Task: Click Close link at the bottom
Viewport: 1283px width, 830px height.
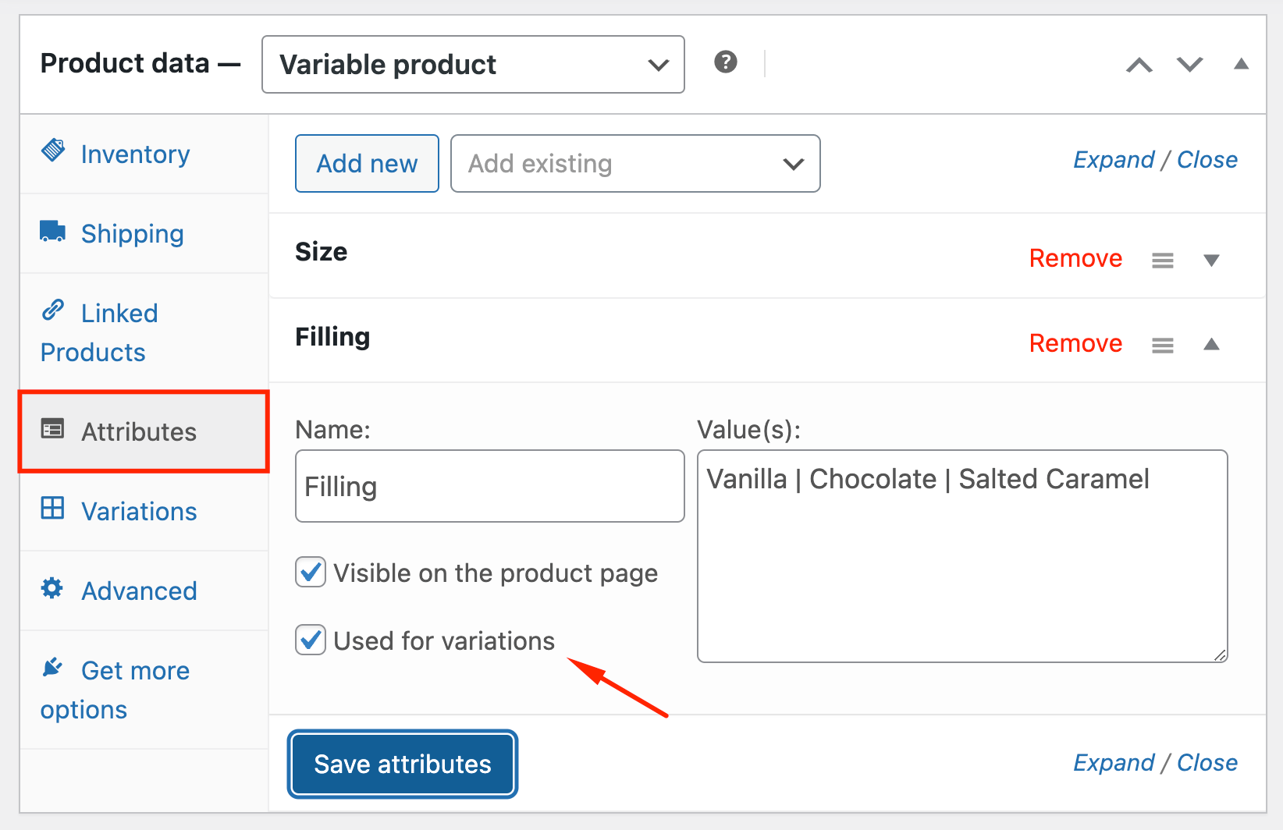Action: (x=1207, y=763)
